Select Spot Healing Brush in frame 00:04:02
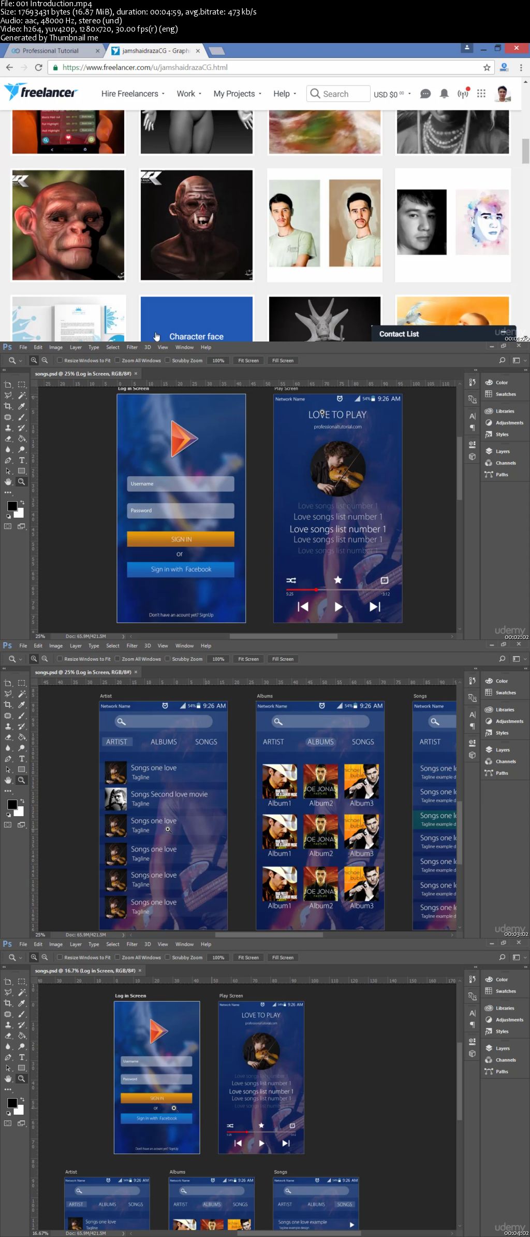The height and width of the screenshot is (1237, 530). coord(8,1014)
